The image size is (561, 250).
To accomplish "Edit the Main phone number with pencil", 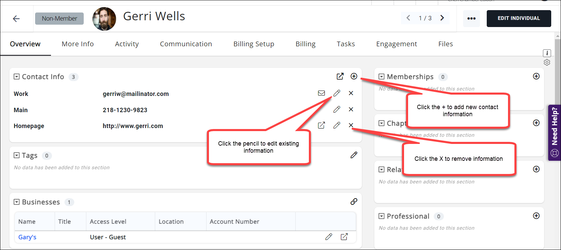I will [x=337, y=109].
